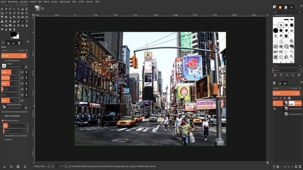This screenshot has height=170, width=303.
Task: Open the layer Modus dropdown
Action: pyautogui.click(x=286, y=88)
